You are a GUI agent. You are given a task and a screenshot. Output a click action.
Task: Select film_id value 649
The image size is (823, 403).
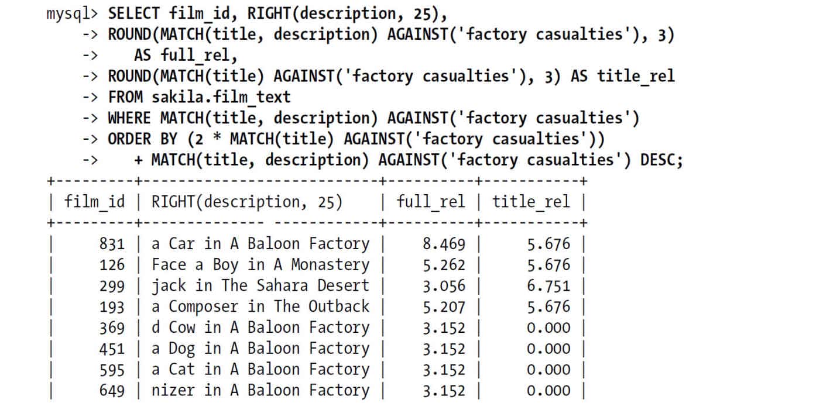click(x=112, y=391)
